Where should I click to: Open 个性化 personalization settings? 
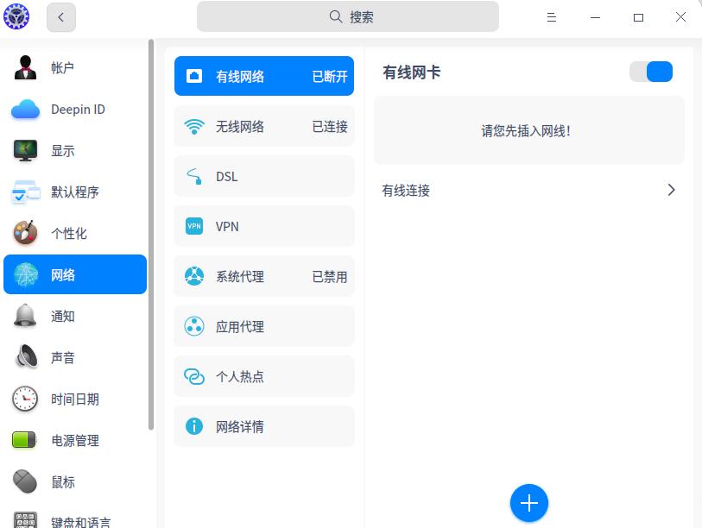[x=69, y=234]
